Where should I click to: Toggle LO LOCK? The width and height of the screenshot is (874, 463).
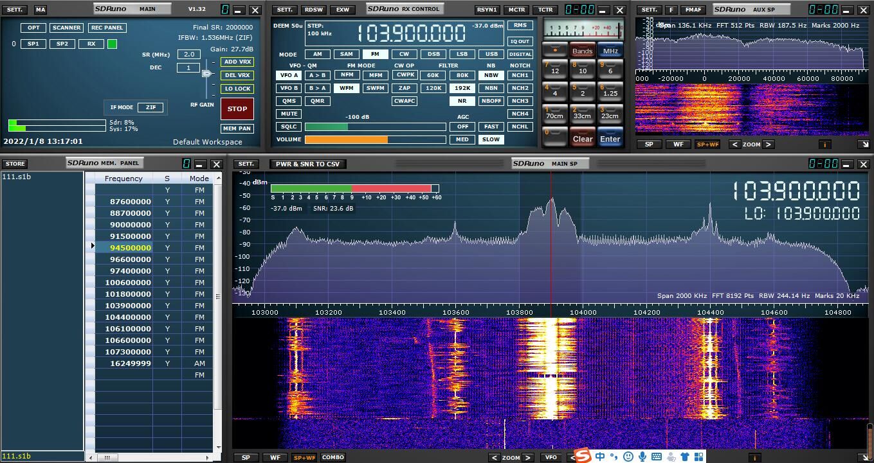237,89
